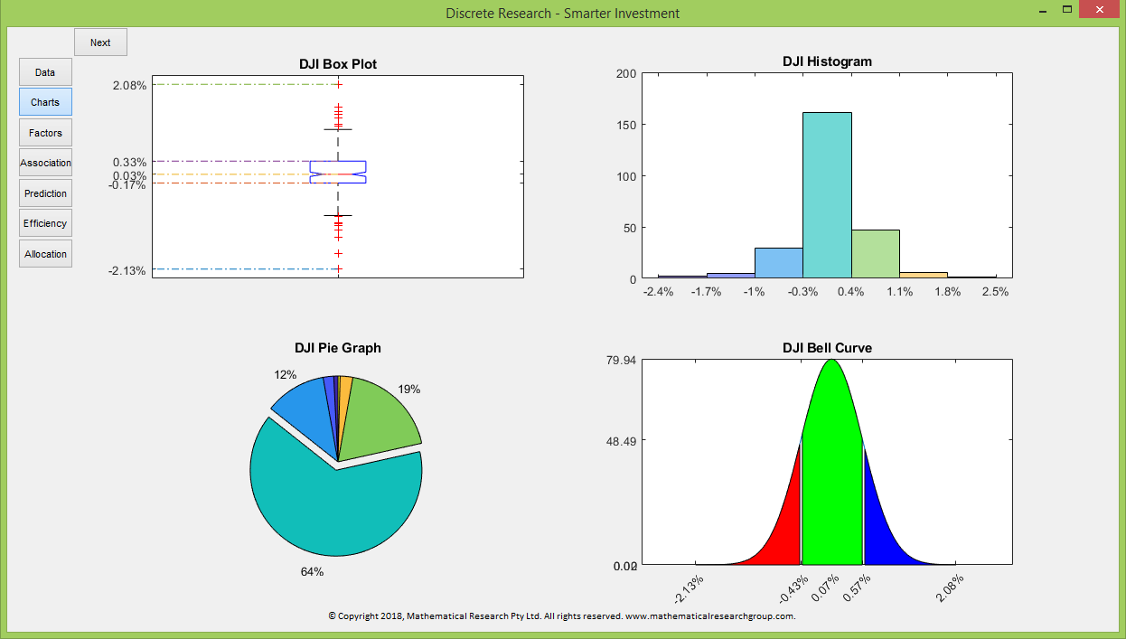Click the blue histogram bar left of teal

click(778, 264)
